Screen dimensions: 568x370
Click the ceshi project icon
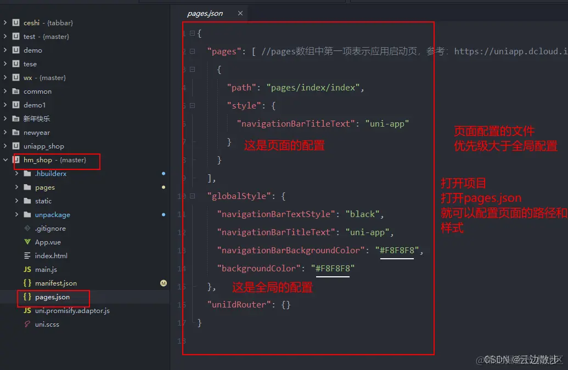click(16, 22)
